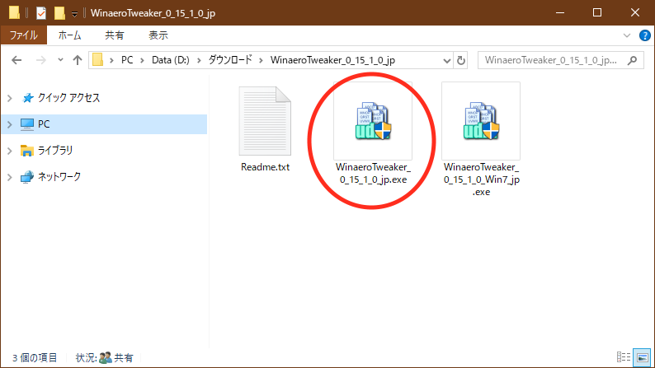Open the recent locations dropdown arrow
Viewport: 655px width, 368px height.
[60, 60]
